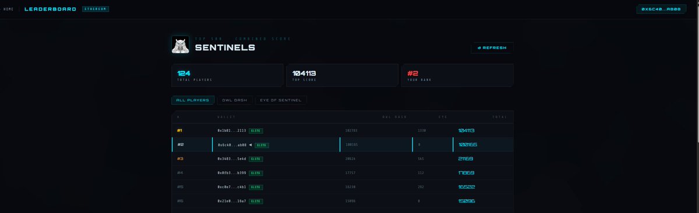This screenshot has height=213, width=699.
Task: Click the Owl Dash column header
Action: tap(394, 117)
